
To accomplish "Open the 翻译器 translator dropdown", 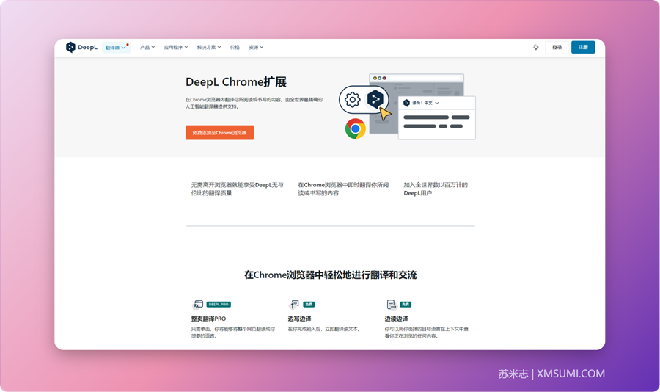I will tap(115, 47).
